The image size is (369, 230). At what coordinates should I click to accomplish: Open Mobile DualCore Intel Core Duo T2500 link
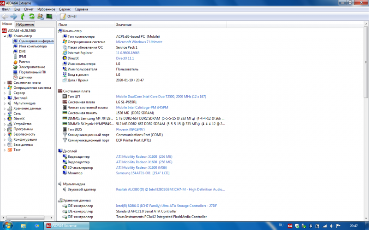pos(161,97)
